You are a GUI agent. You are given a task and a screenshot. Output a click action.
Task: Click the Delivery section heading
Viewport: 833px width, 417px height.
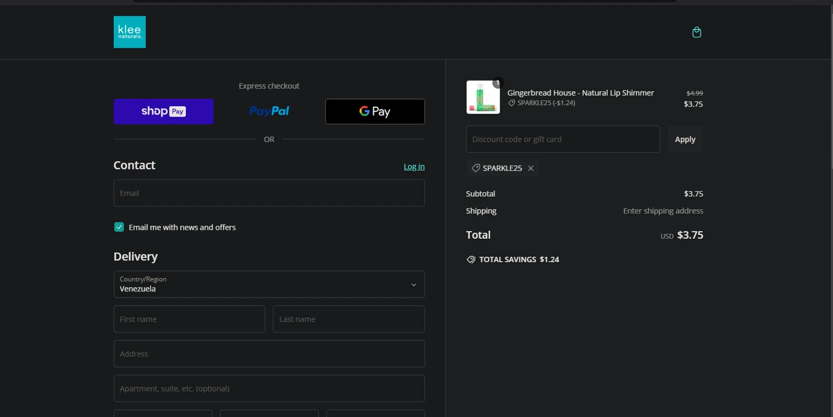pos(136,257)
